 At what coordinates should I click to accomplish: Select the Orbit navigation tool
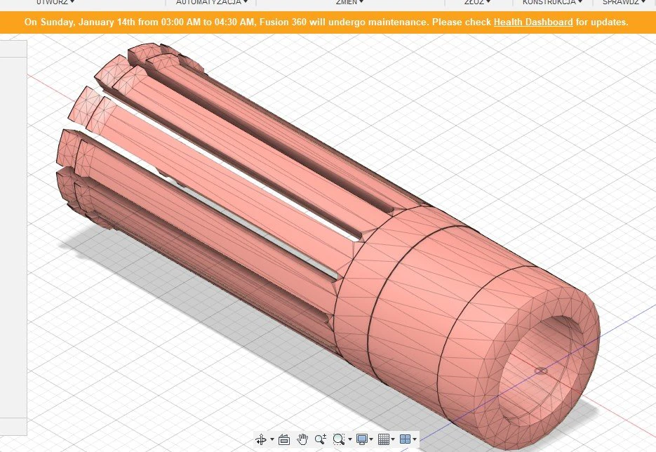[x=261, y=439]
